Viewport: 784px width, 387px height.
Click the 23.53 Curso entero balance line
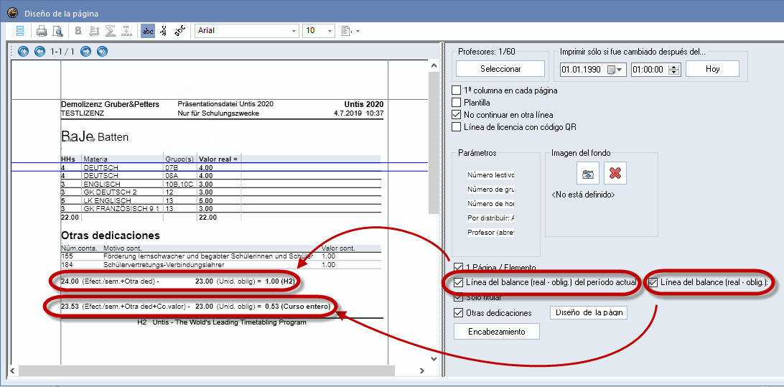pos(195,305)
